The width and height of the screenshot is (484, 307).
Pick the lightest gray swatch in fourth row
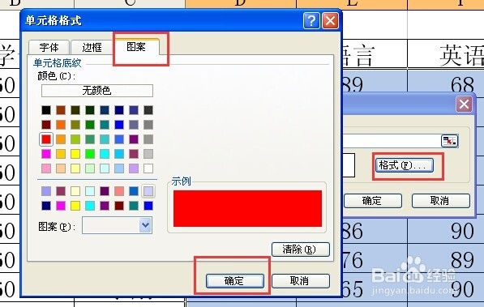tap(148, 154)
